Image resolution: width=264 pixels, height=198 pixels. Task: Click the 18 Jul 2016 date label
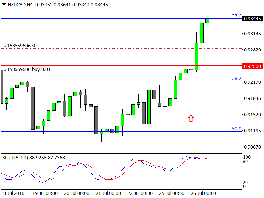coord(13,193)
